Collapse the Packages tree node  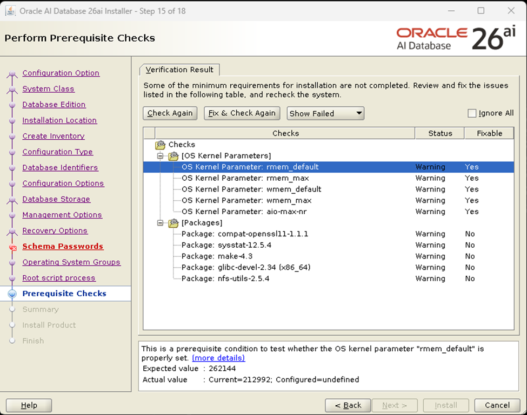click(161, 223)
